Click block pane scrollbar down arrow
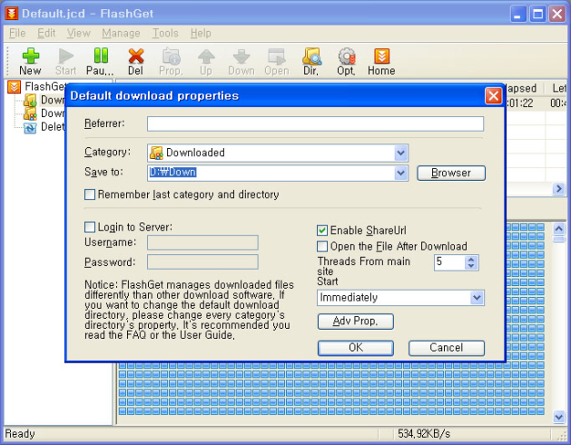This screenshot has height=445, width=571. 558,416
